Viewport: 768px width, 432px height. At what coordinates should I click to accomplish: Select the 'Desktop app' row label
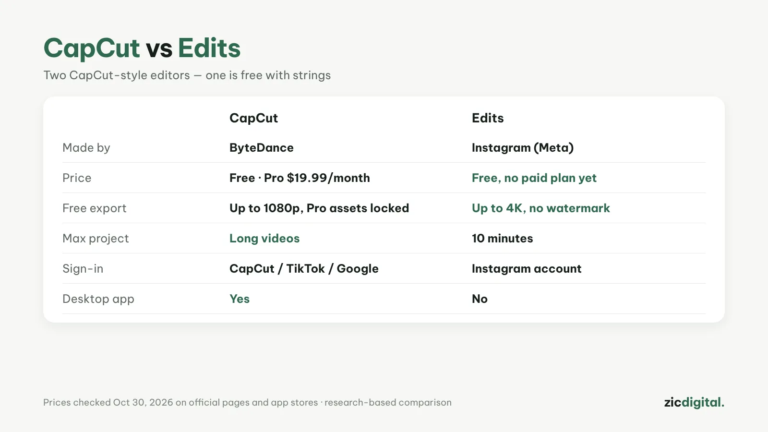(98, 299)
